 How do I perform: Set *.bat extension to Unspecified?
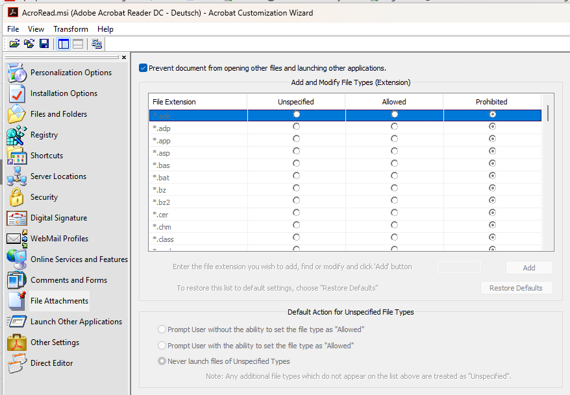[297, 176]
